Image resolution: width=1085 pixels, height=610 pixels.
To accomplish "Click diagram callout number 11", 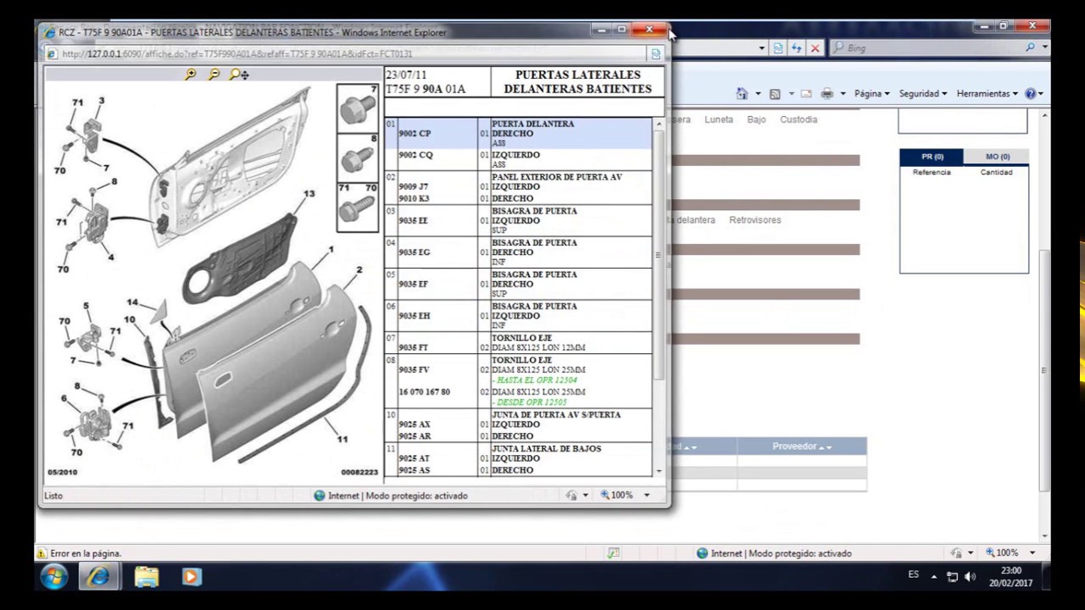I will (x=342, y=439).
